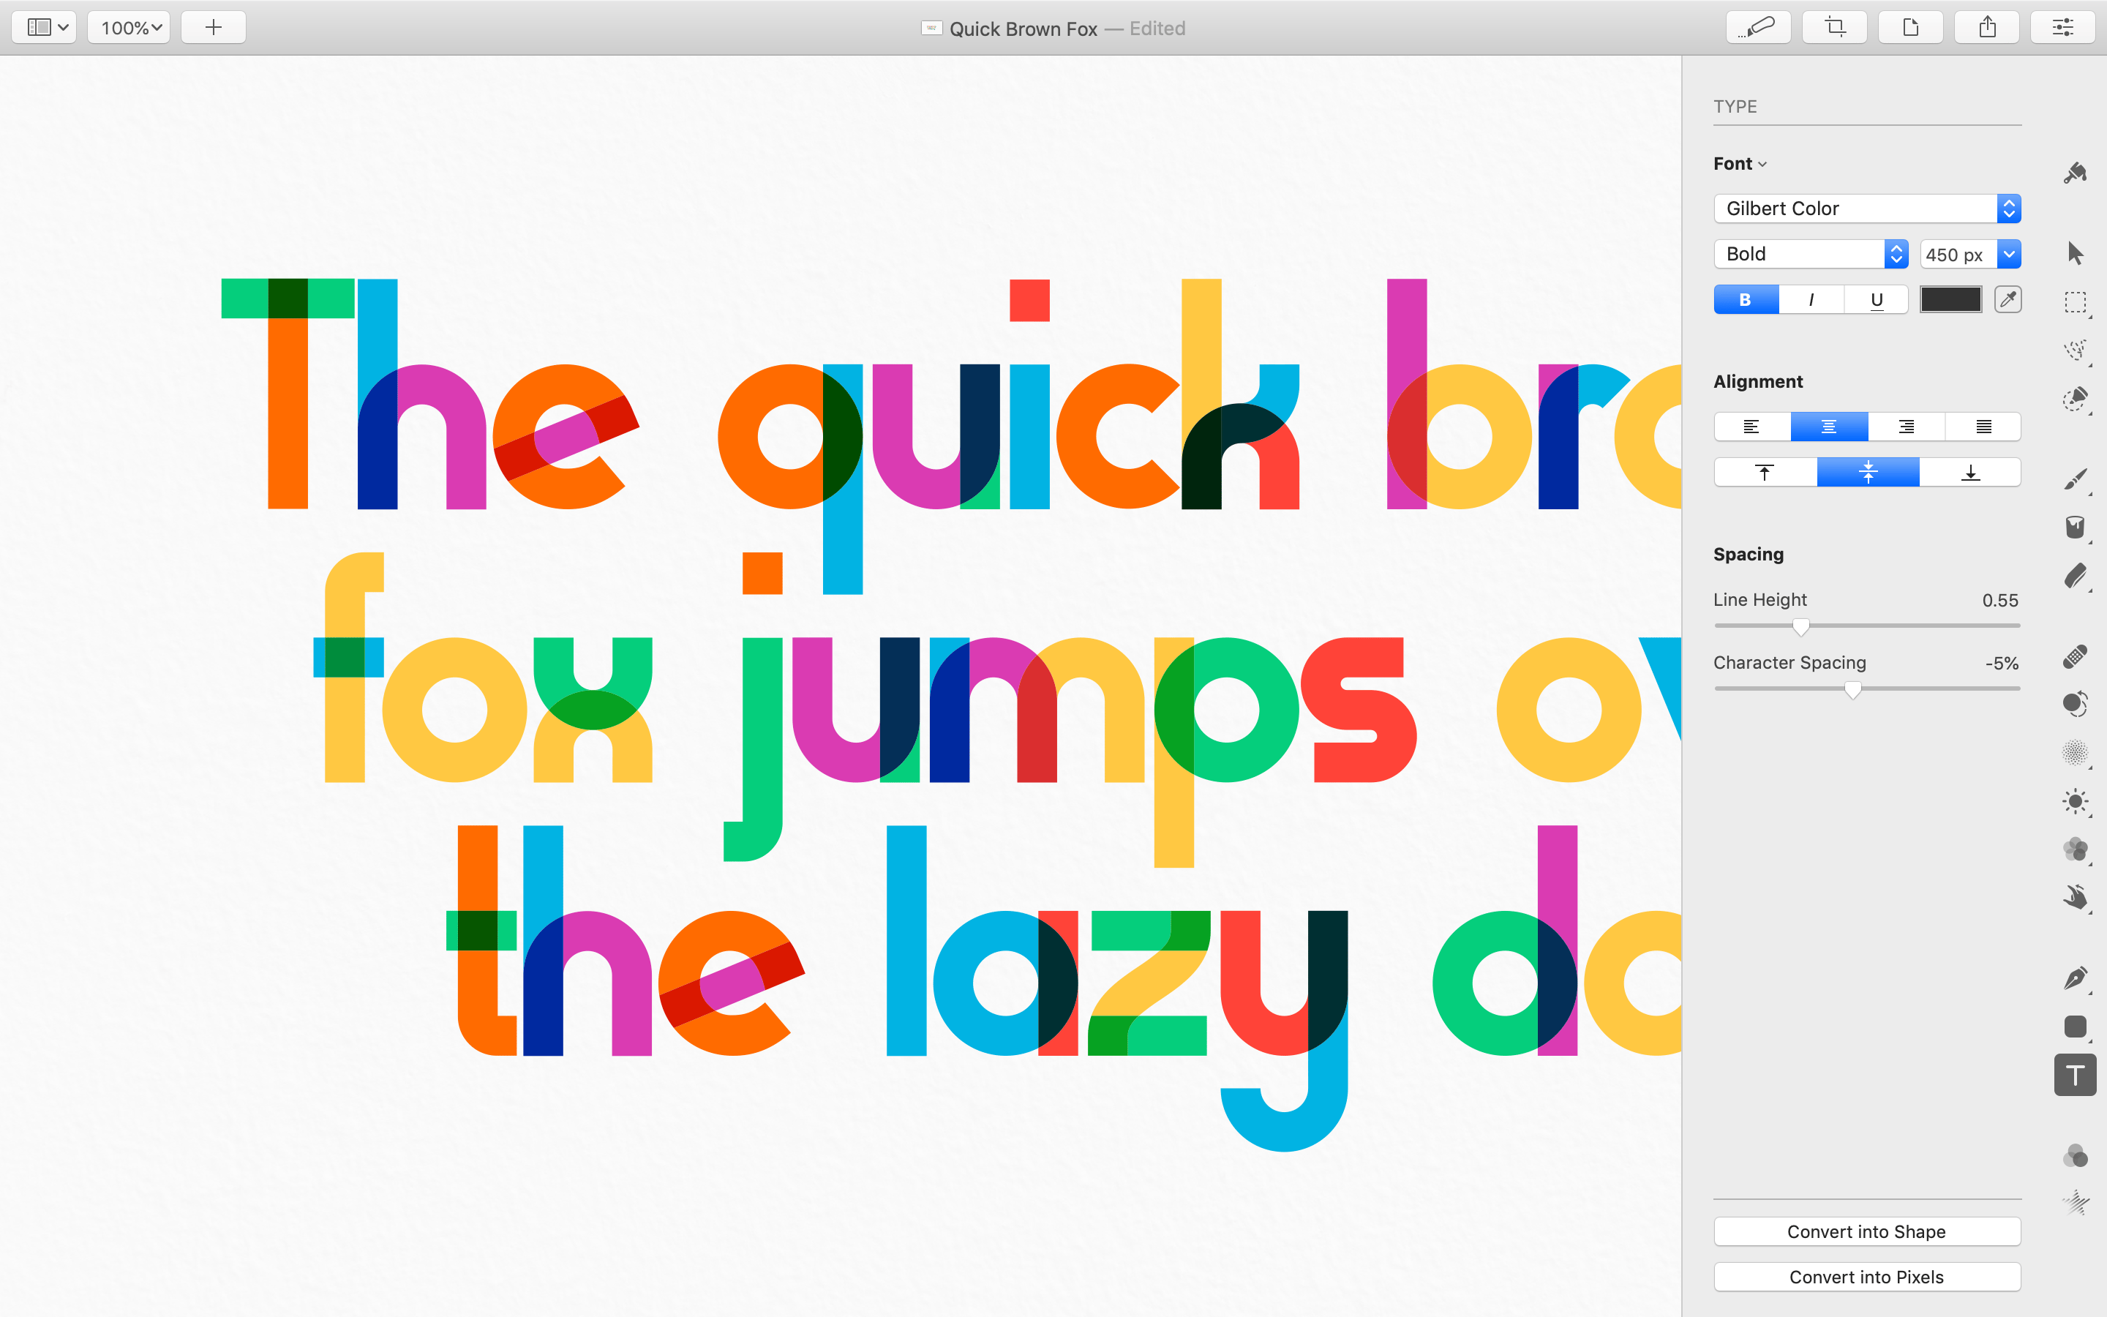Image resolution: width=2107 pixels, height=1317 pixels.
Task: Toggle Underline text style
Action: (x=1877, y=300)
